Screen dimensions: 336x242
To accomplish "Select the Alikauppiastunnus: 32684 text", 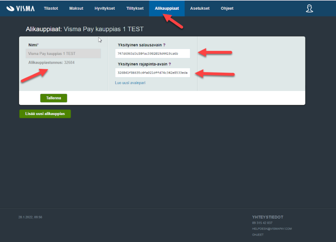I will coord(52,63).
